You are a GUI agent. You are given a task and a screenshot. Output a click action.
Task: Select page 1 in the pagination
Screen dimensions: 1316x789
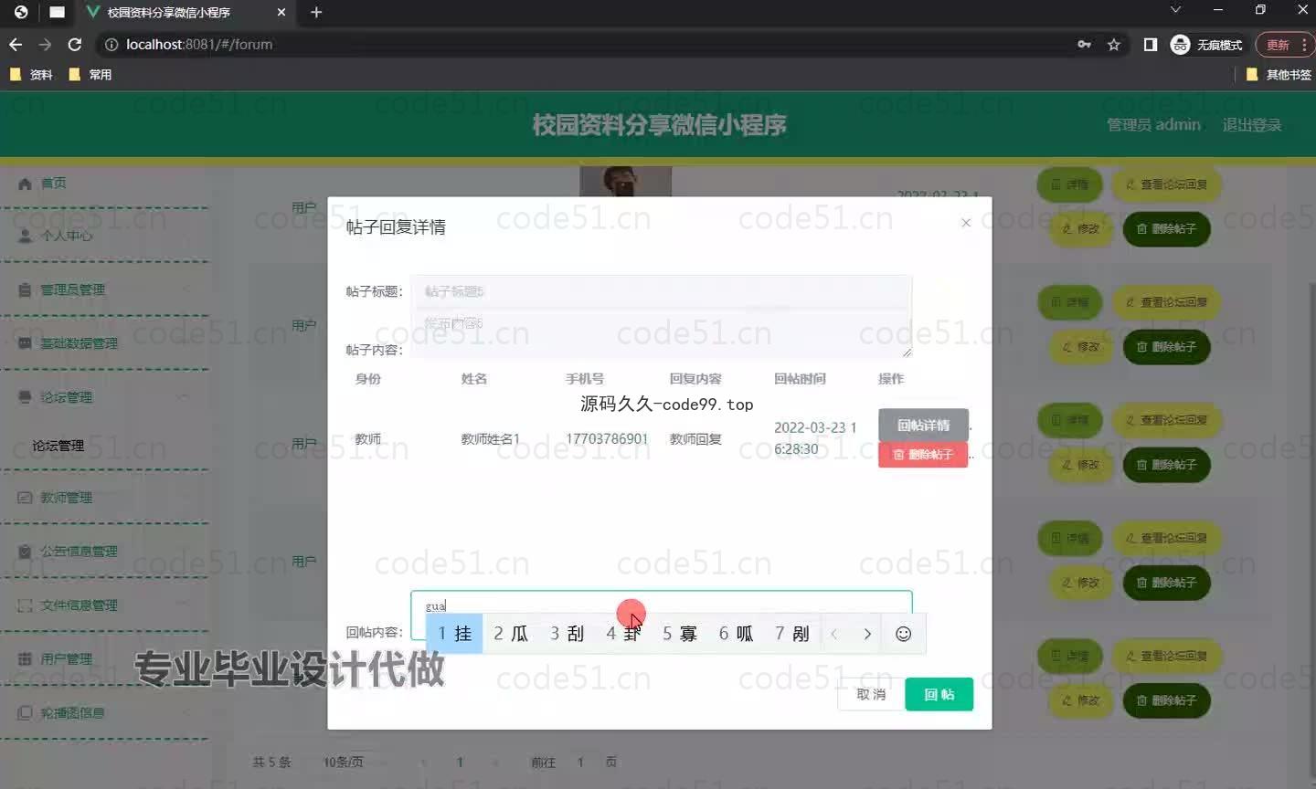pyautogui.click(x=460, y=762)
